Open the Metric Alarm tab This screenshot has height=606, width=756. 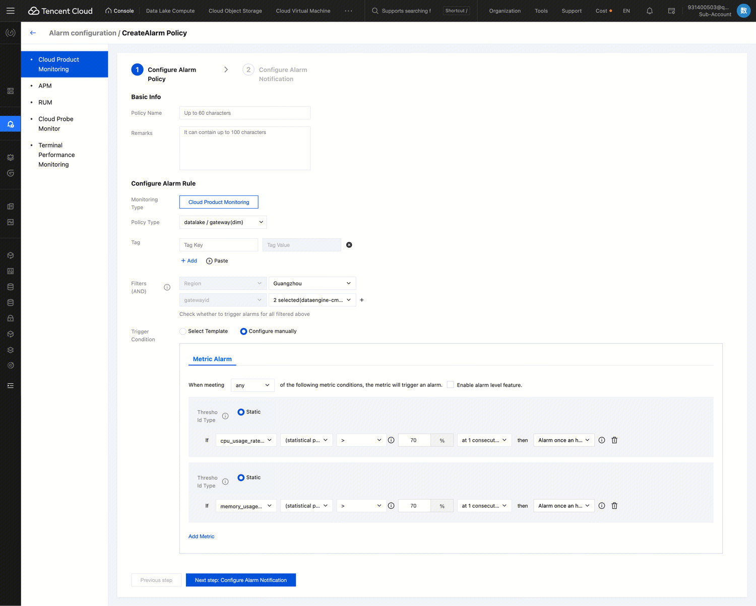coord(212,359)
